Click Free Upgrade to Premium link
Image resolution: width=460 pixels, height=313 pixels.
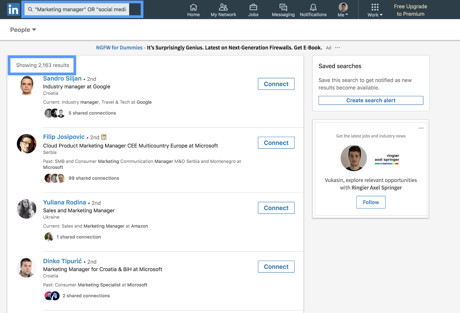[x=410, y=10]
